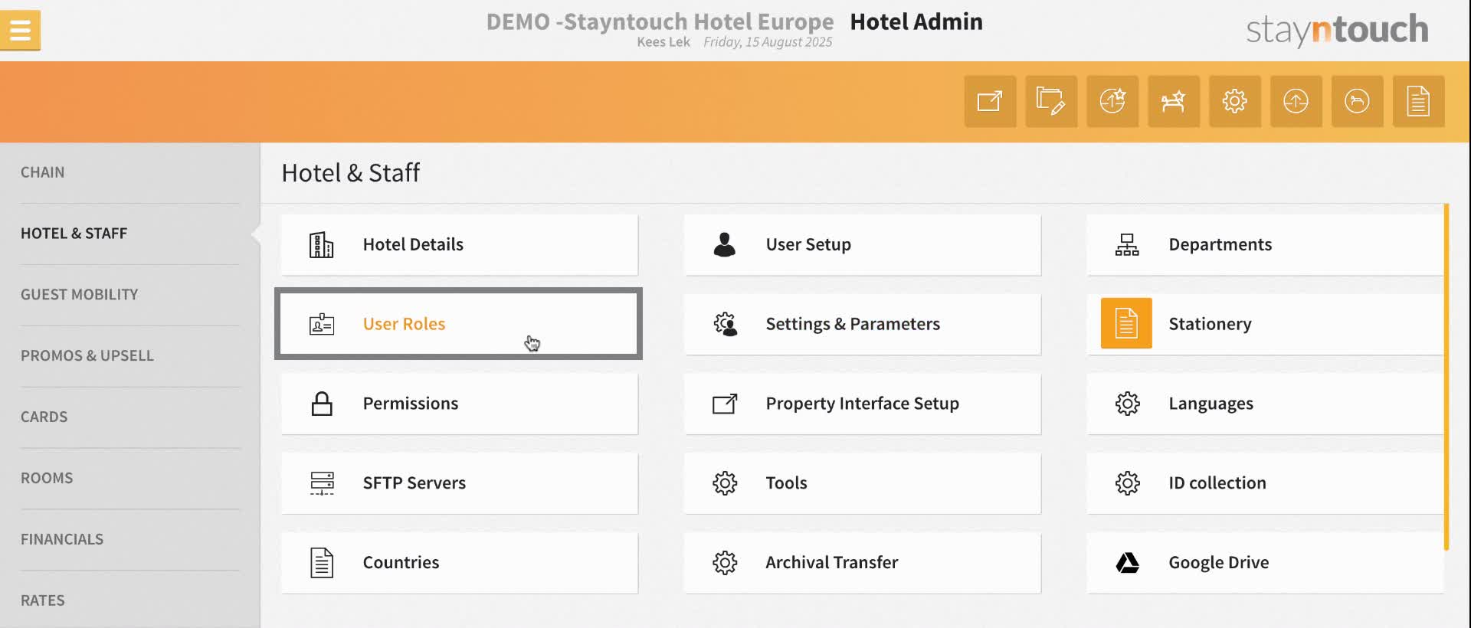
Task: Open SFTP Servers label
Action: (x=414, y=483)
